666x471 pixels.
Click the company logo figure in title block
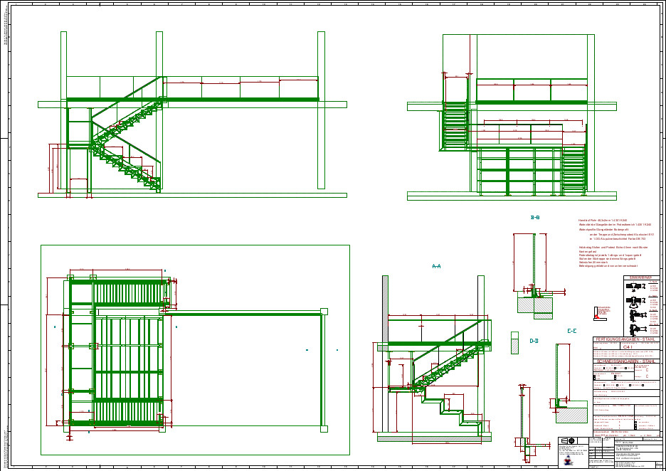tap(567, 461)
